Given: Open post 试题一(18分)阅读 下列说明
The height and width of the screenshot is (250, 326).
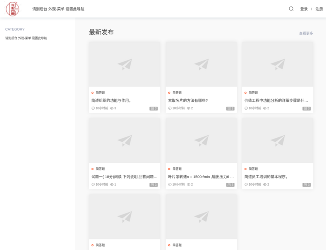Looking at the screenshot, I should pos(124,177).
